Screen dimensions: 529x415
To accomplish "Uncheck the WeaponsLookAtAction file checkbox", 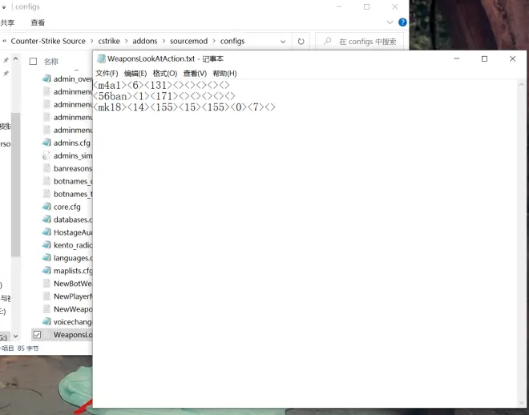I will coord(37,334).
